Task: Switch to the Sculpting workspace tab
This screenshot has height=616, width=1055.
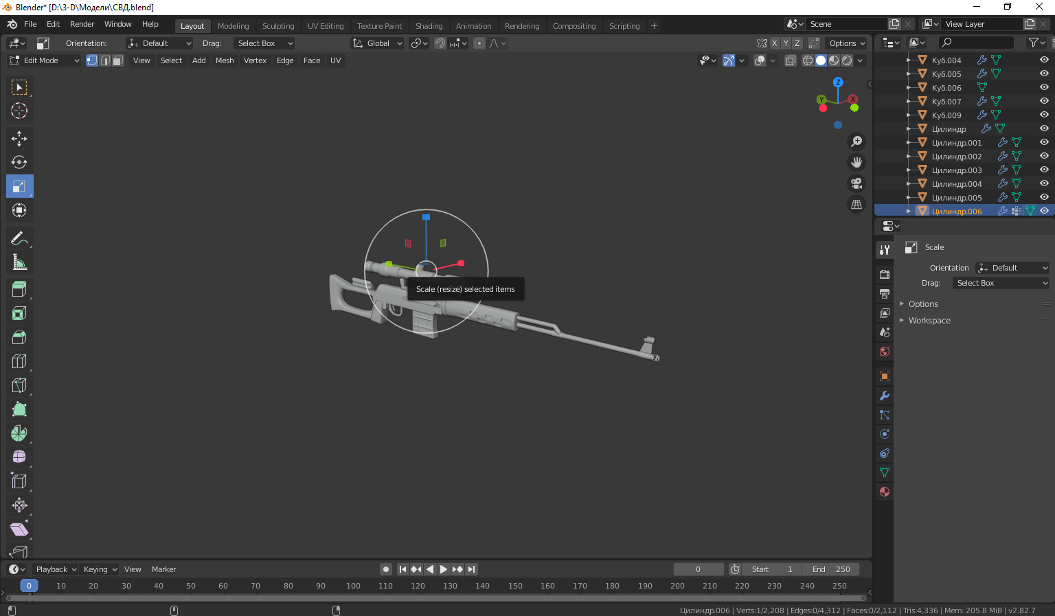Action: tap(278, 26)
